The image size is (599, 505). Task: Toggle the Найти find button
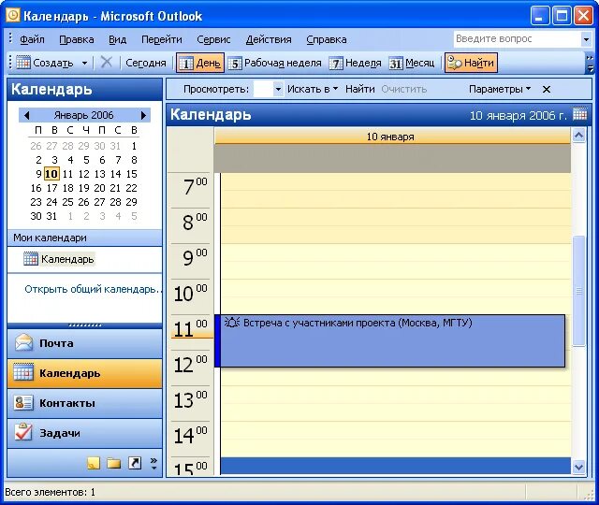[471, 63]
